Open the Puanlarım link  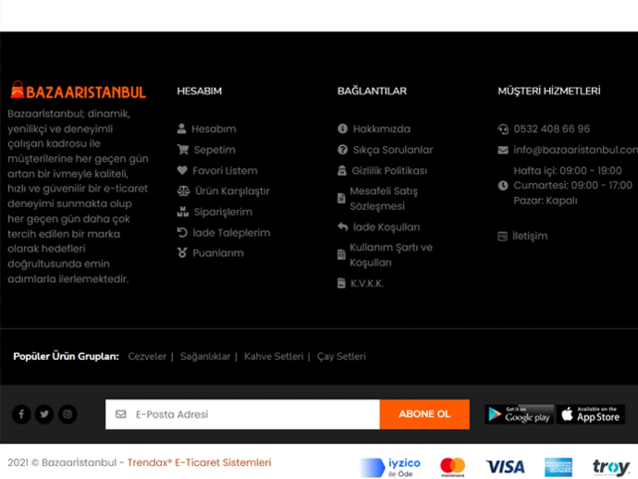pos(218,253)
